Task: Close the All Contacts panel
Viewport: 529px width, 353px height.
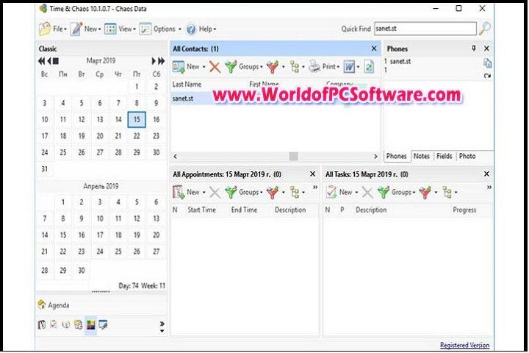Action: pos(374,49)
